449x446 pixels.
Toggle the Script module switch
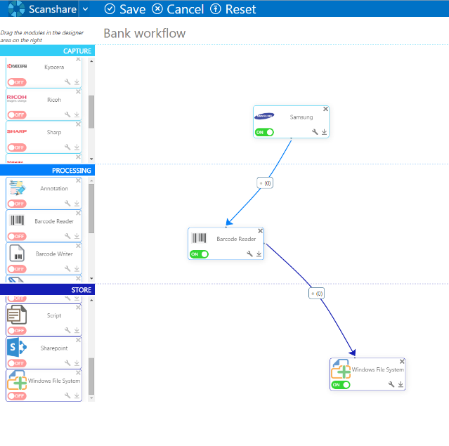click(17, 331)
